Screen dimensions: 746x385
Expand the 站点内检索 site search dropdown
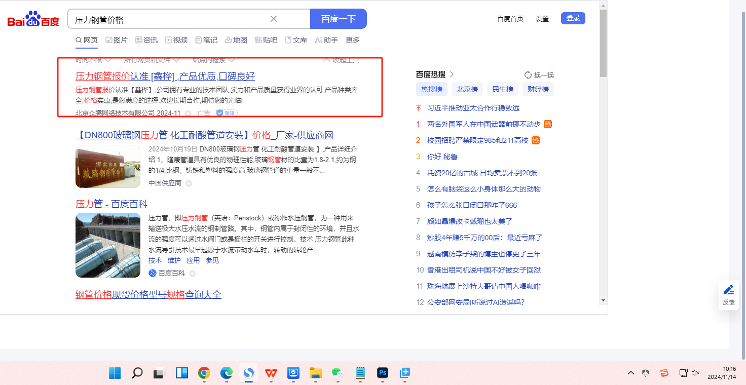(212, 60)
